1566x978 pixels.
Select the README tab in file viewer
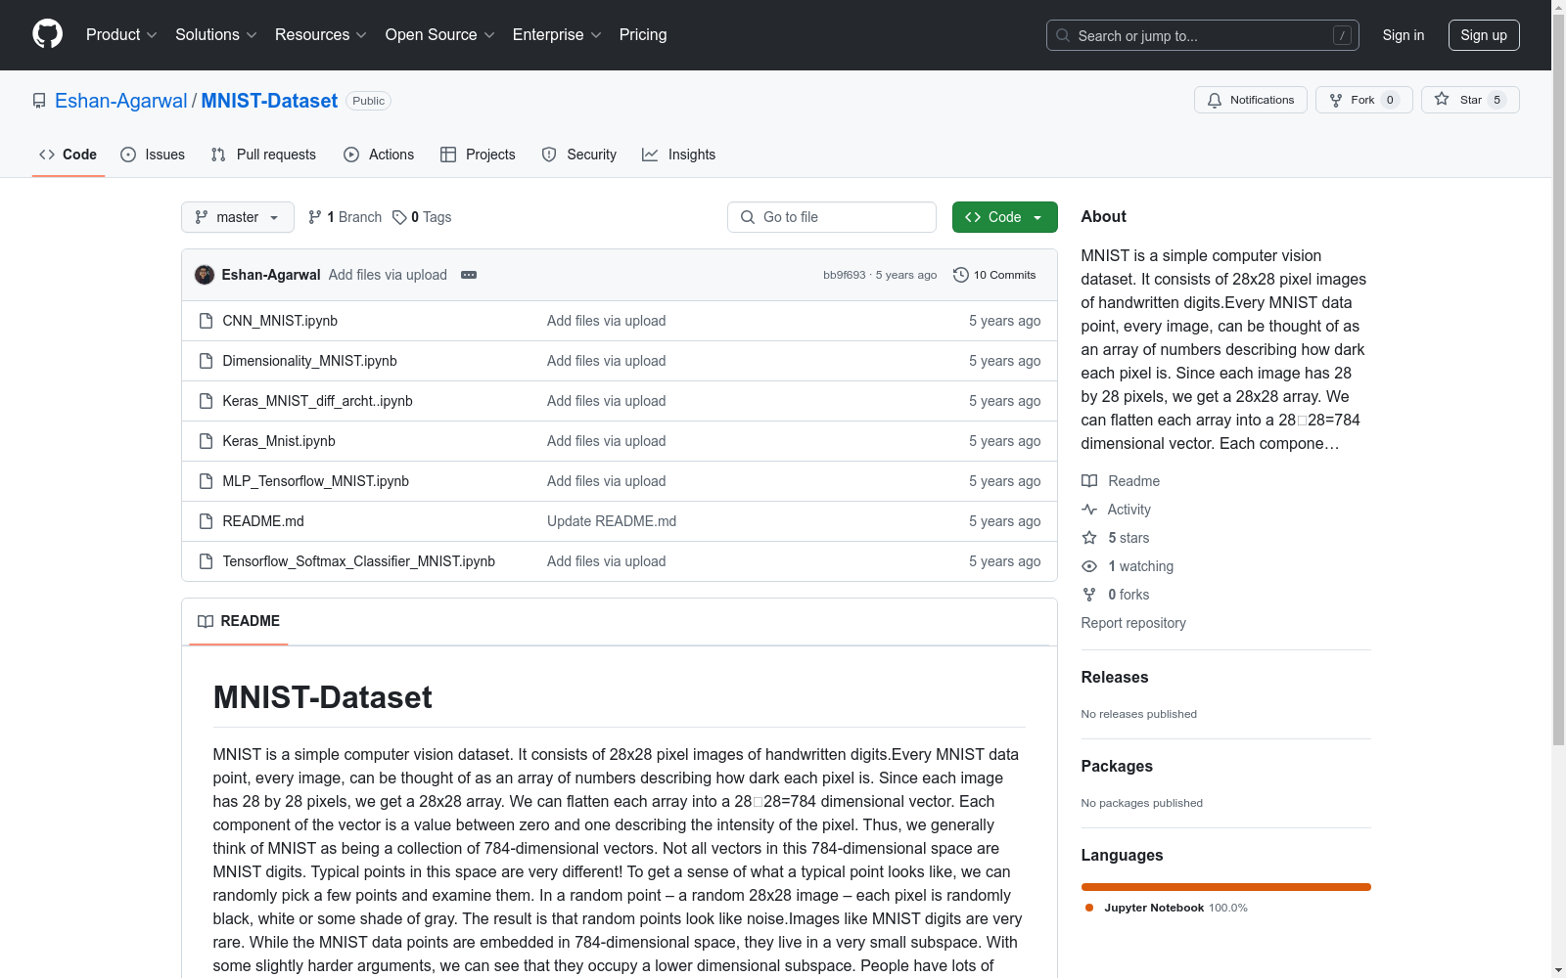[239, 621]
